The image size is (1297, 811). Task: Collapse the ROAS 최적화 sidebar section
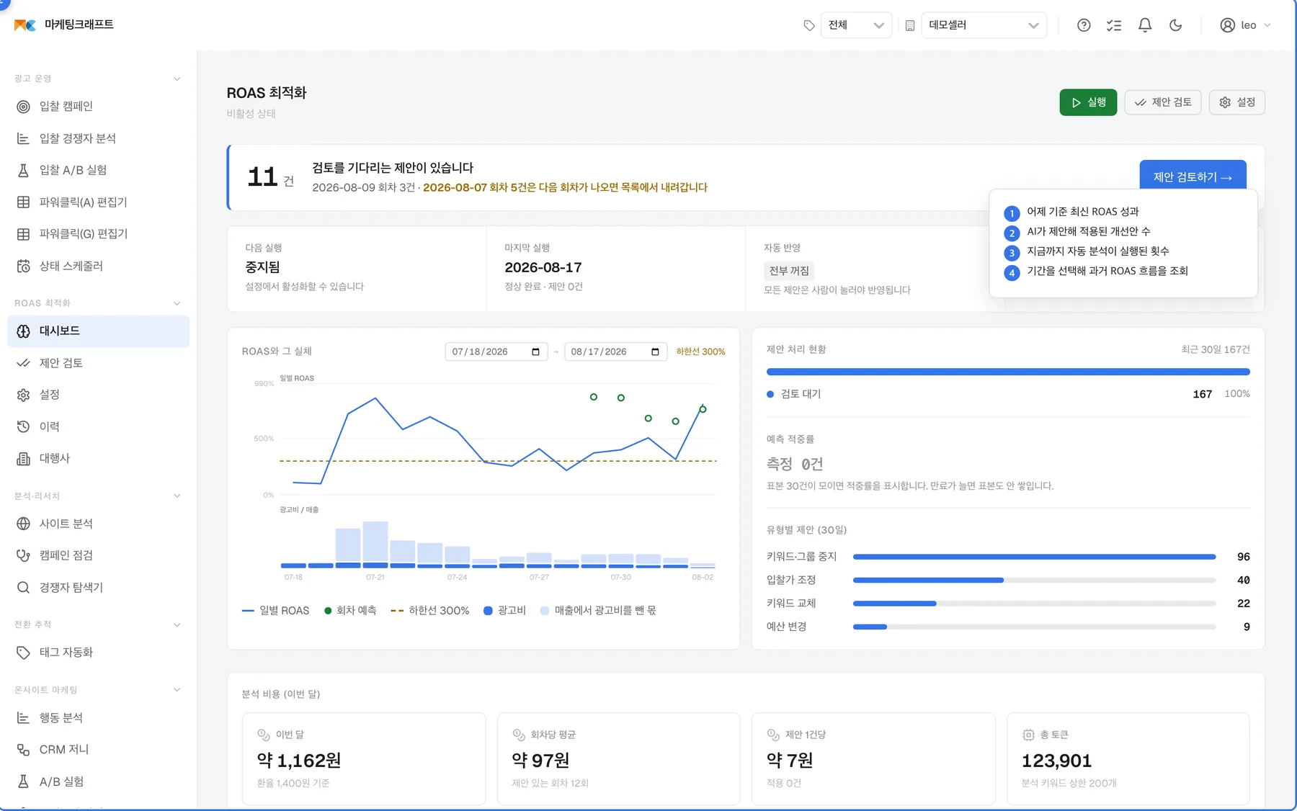pos(177,303)
